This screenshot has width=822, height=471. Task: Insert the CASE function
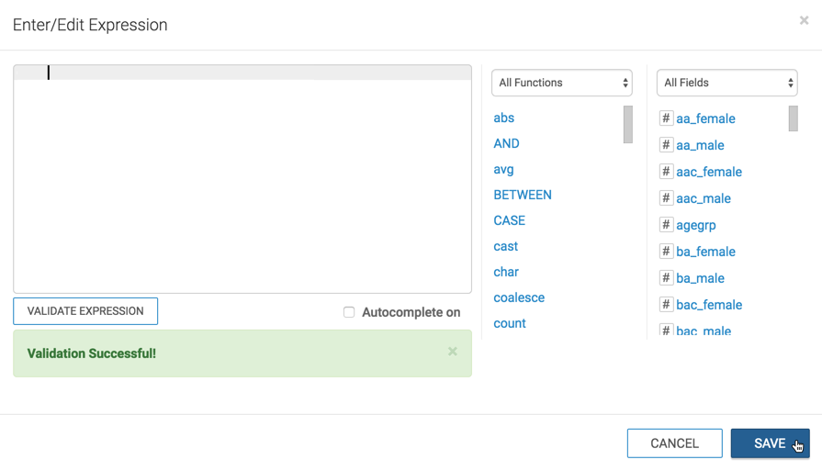coord(510,220)
